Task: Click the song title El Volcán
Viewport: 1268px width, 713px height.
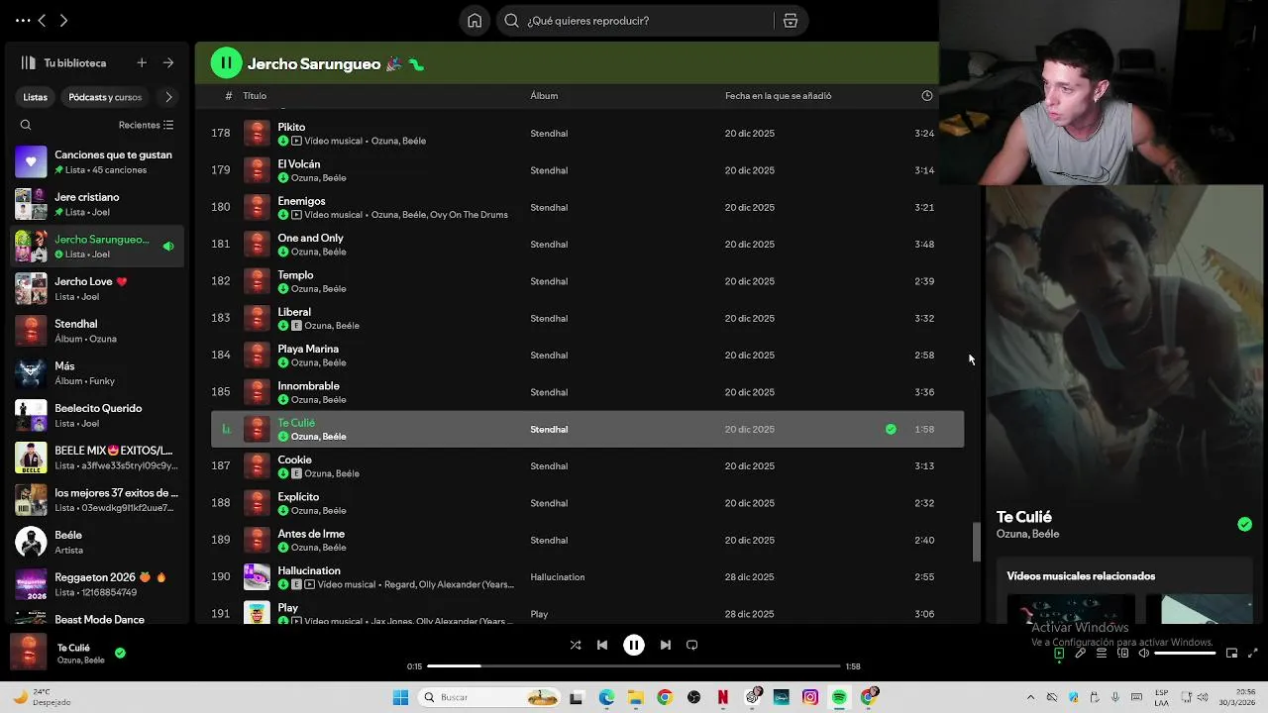Action: 299,163
